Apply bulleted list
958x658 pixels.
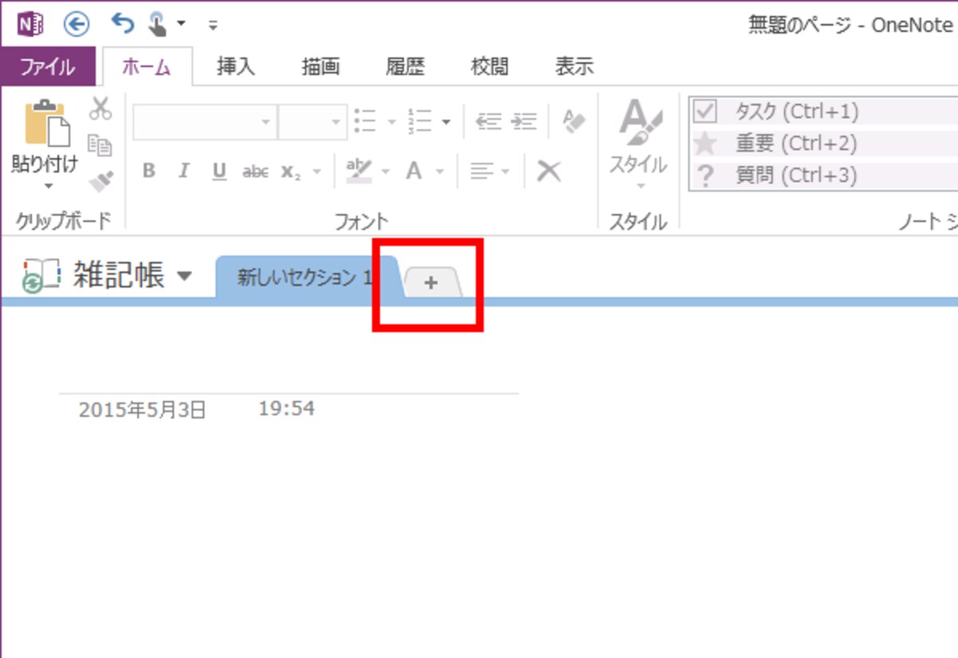366,121
